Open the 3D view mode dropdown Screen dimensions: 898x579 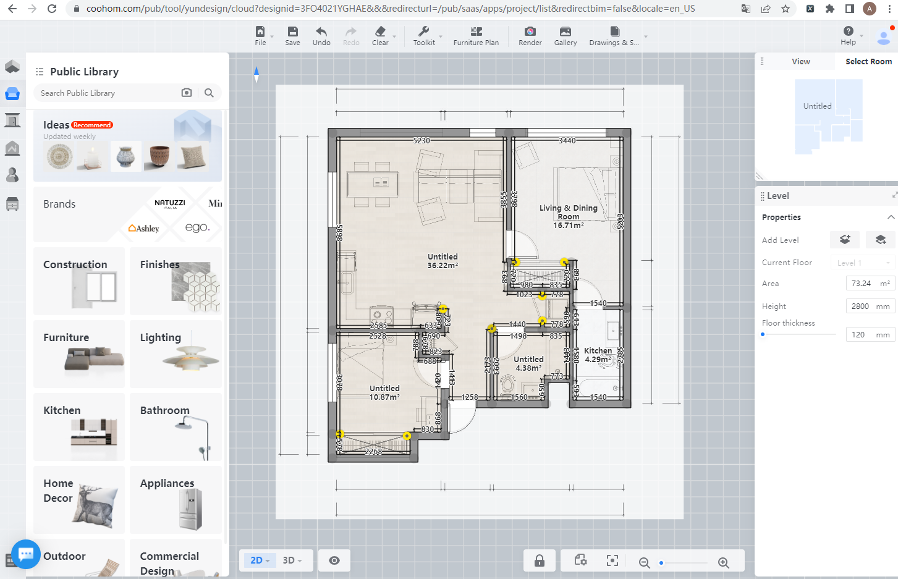[292, 560]
